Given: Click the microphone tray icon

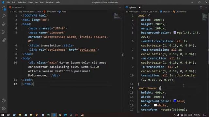Looking at the screenshot, I should 178,115.
